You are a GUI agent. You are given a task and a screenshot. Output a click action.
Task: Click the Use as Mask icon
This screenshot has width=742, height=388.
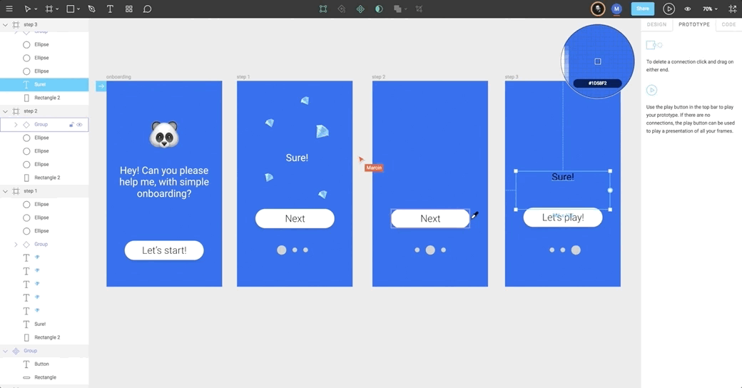pos(379,9)
